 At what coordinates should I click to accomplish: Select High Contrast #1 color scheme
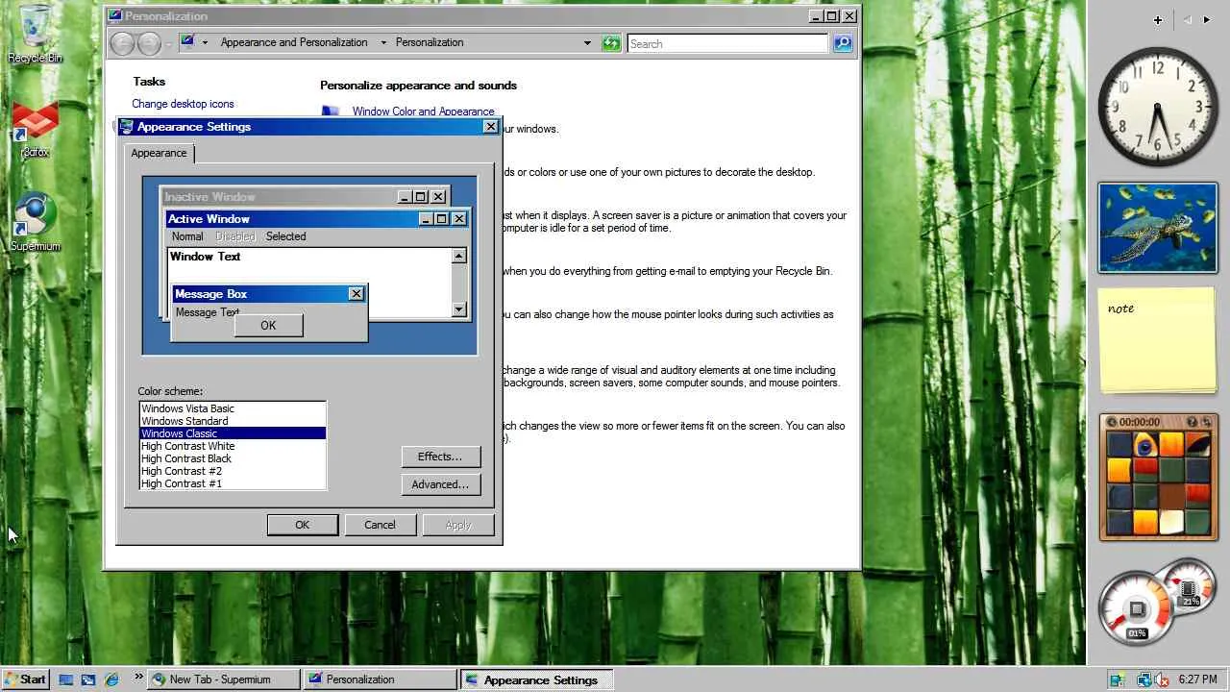tap(233, 483)
